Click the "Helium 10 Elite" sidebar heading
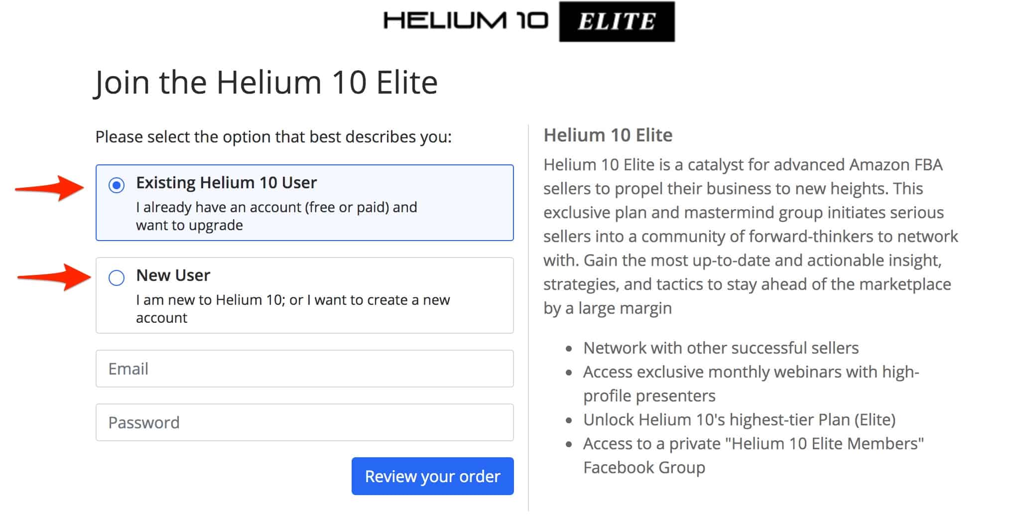Viewport: 1019px width, 520px height. (608, 135)
